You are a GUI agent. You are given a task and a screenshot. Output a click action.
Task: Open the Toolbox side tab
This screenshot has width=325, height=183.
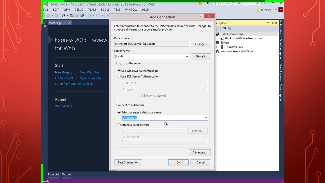(44, 25)
